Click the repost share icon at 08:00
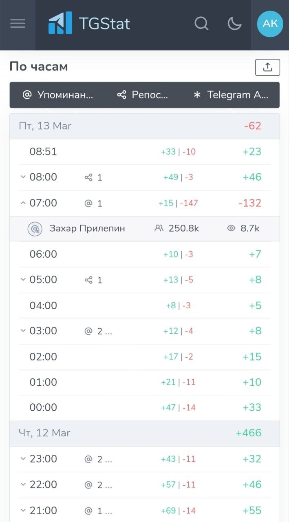289x522 pixels. click(x=88, y=177)
